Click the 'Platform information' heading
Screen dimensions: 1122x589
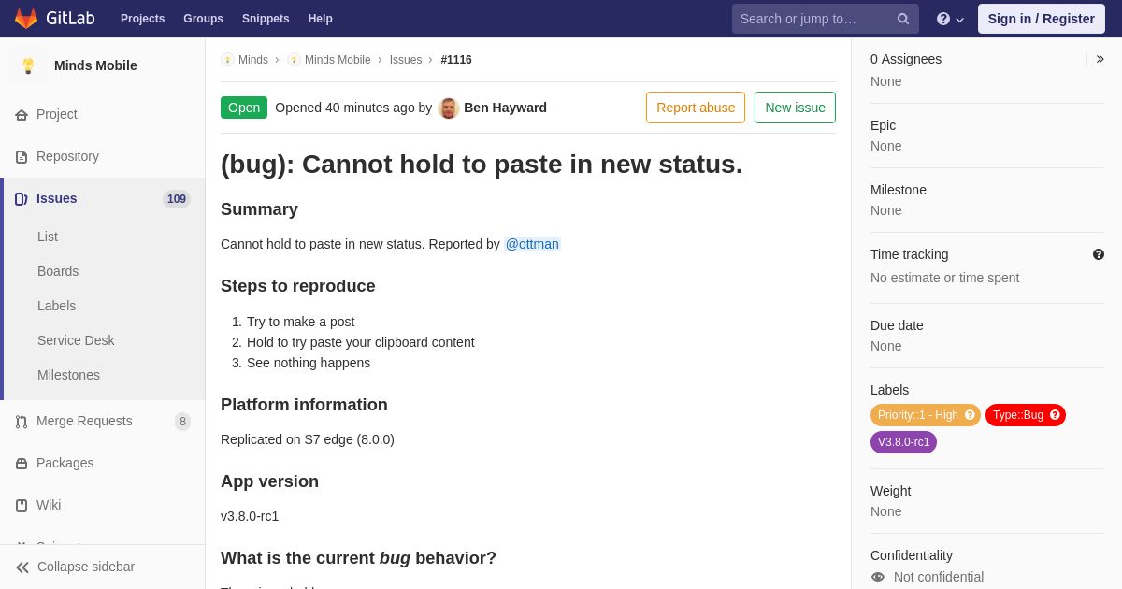[304, 405]
